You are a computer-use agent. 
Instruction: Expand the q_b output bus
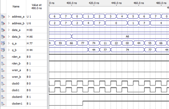(9, 50)
